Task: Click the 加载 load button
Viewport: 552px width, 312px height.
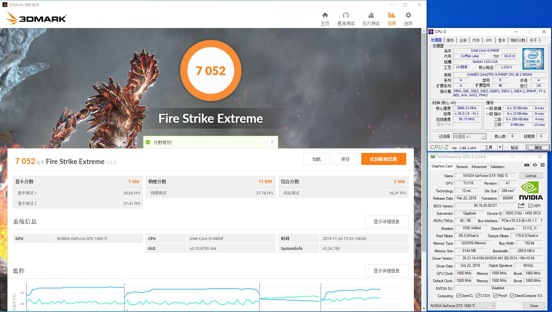Action: pos(316,159)
